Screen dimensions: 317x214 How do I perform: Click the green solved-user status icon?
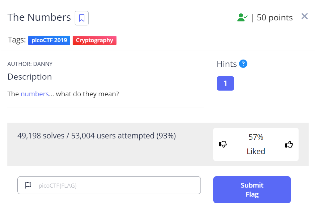point(242,18)
